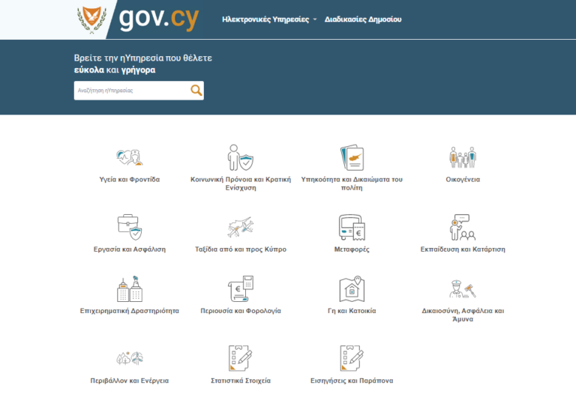Viewport: 576px width, 406px height.
Task: Open the Κοινωνική Πρόνοια shield icon
Action: pyautogui.click(x=240, y=157)
